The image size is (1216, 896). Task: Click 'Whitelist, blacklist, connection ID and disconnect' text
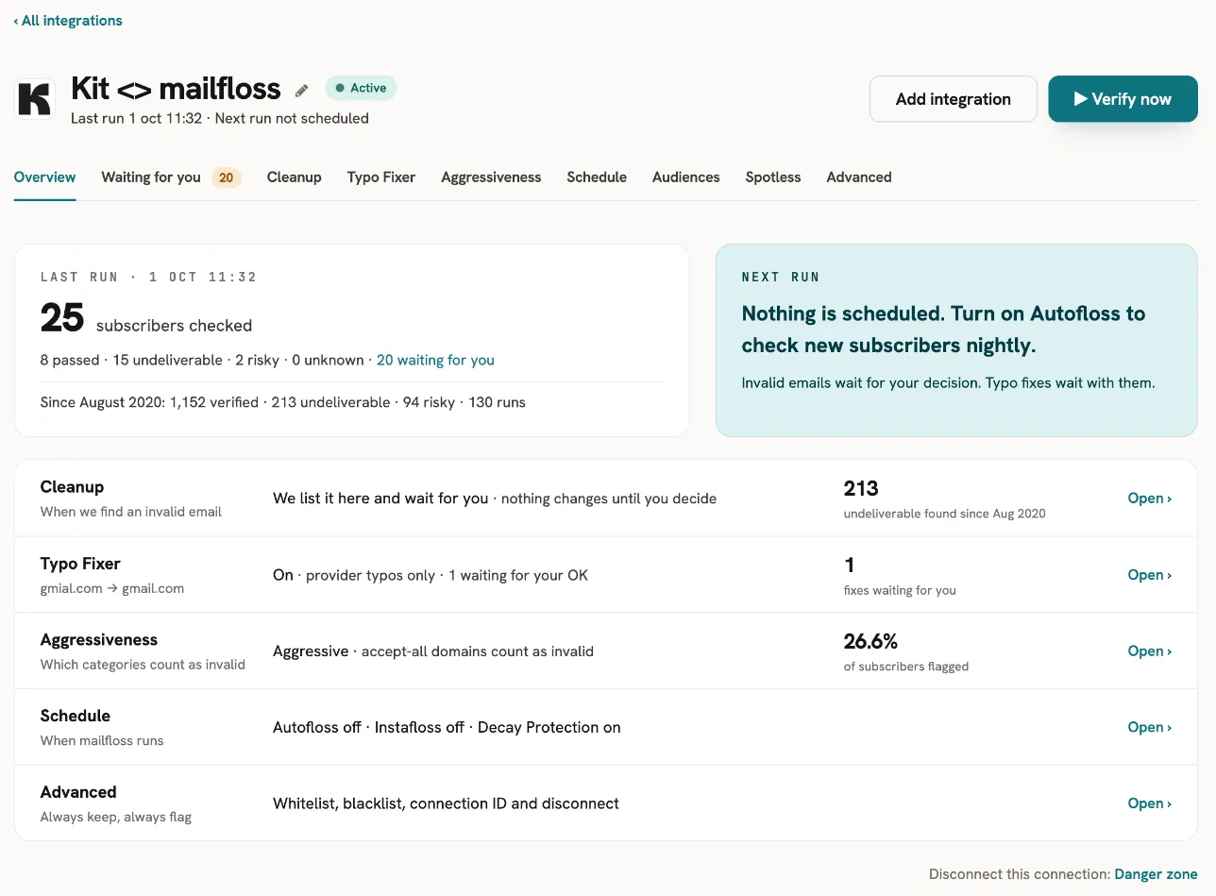[447, 803]
